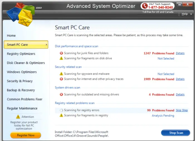Click the 'Disk performance and space scan' heading

click(77, 46)
